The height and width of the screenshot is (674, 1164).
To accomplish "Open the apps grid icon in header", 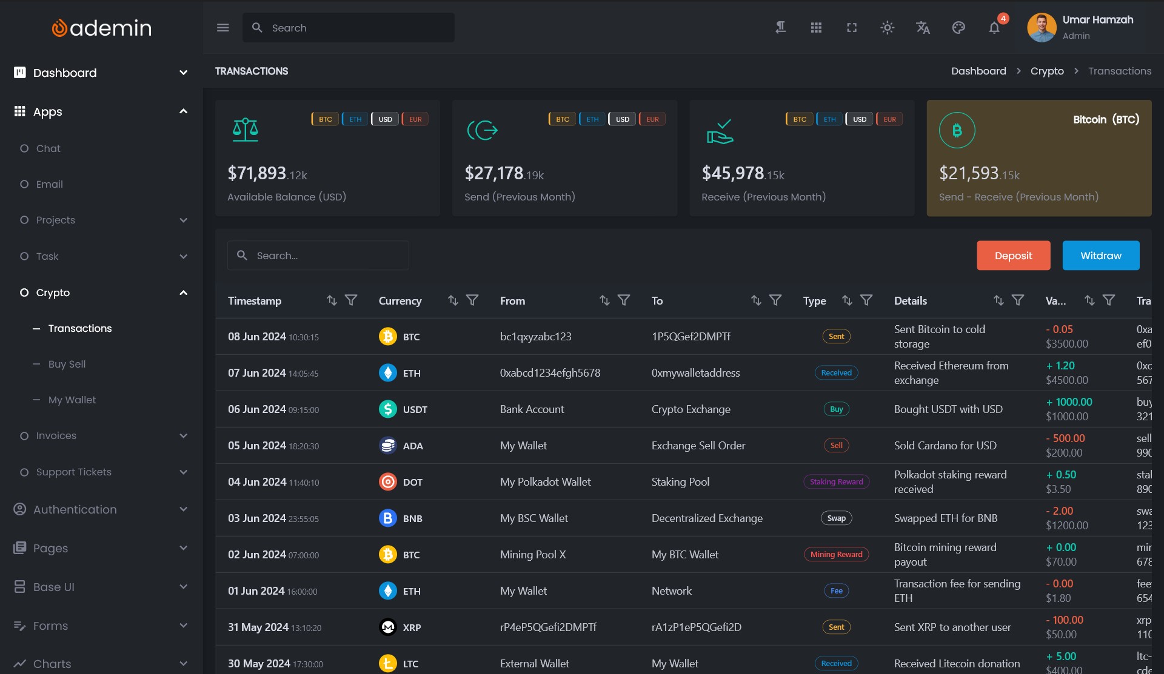I will pos(816,28).
